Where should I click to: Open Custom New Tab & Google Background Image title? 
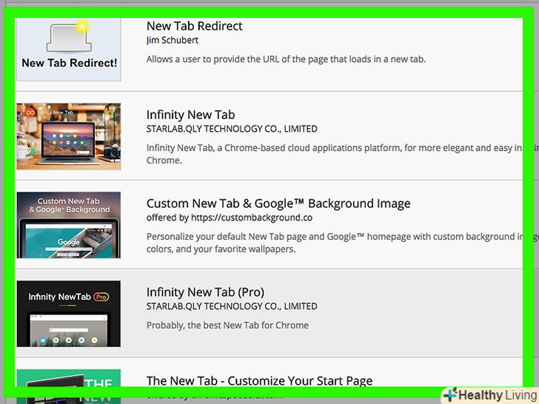pos(278,203)
